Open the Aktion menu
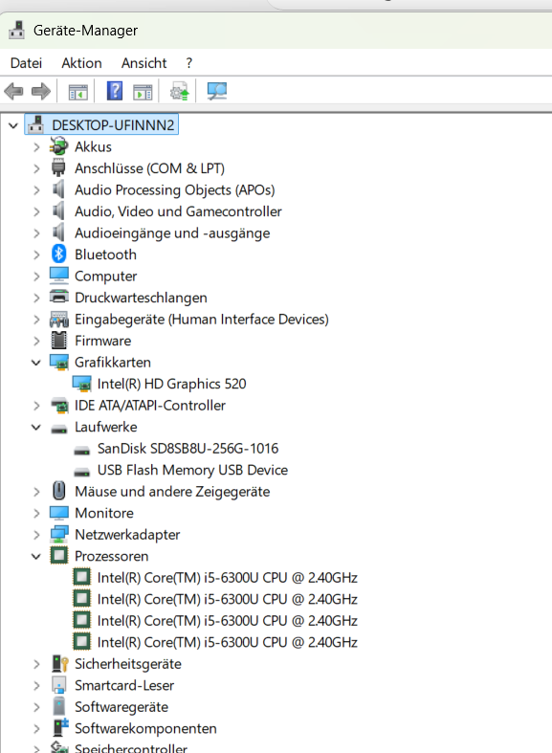This screenshot has height=753, width=552. coord(81,63)
